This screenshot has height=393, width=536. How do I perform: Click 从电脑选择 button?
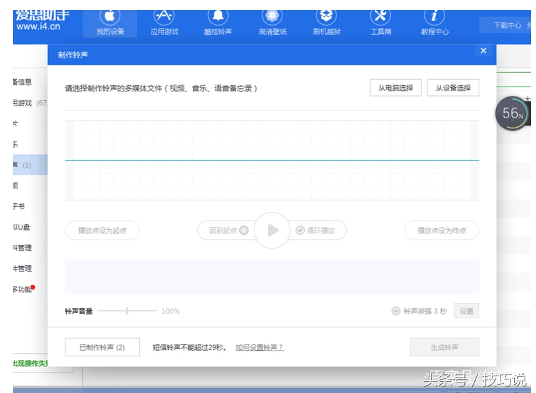(395, 88)
